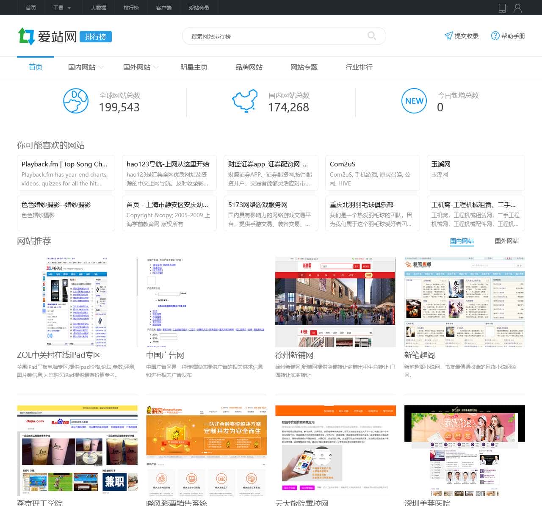This screenshot has height=506, width=542.
Task: Open the hao123导航 site card link
Action: coord(169,173)
